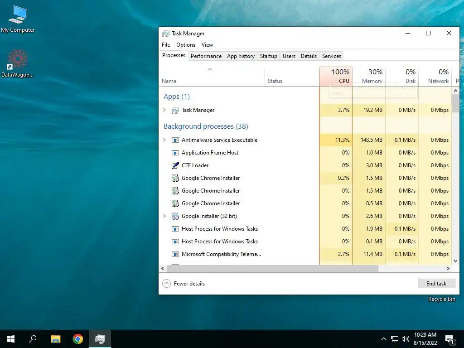
Task: Click icon of Host Process using 1.9 MB
Action: tap(175, 229)
